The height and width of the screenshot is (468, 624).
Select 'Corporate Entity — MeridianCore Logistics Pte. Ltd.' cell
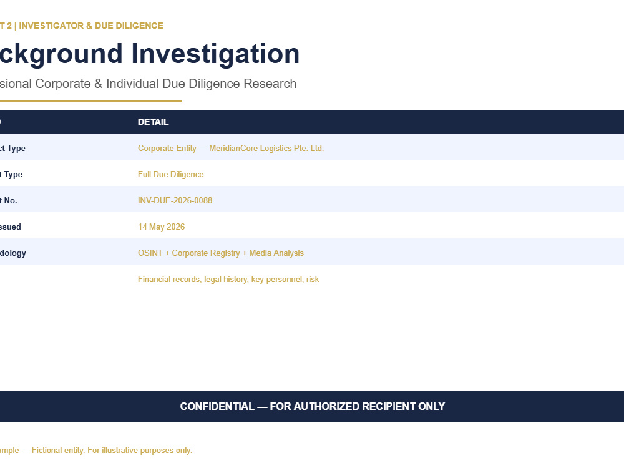pyautogui.click(x=231, y=149)
